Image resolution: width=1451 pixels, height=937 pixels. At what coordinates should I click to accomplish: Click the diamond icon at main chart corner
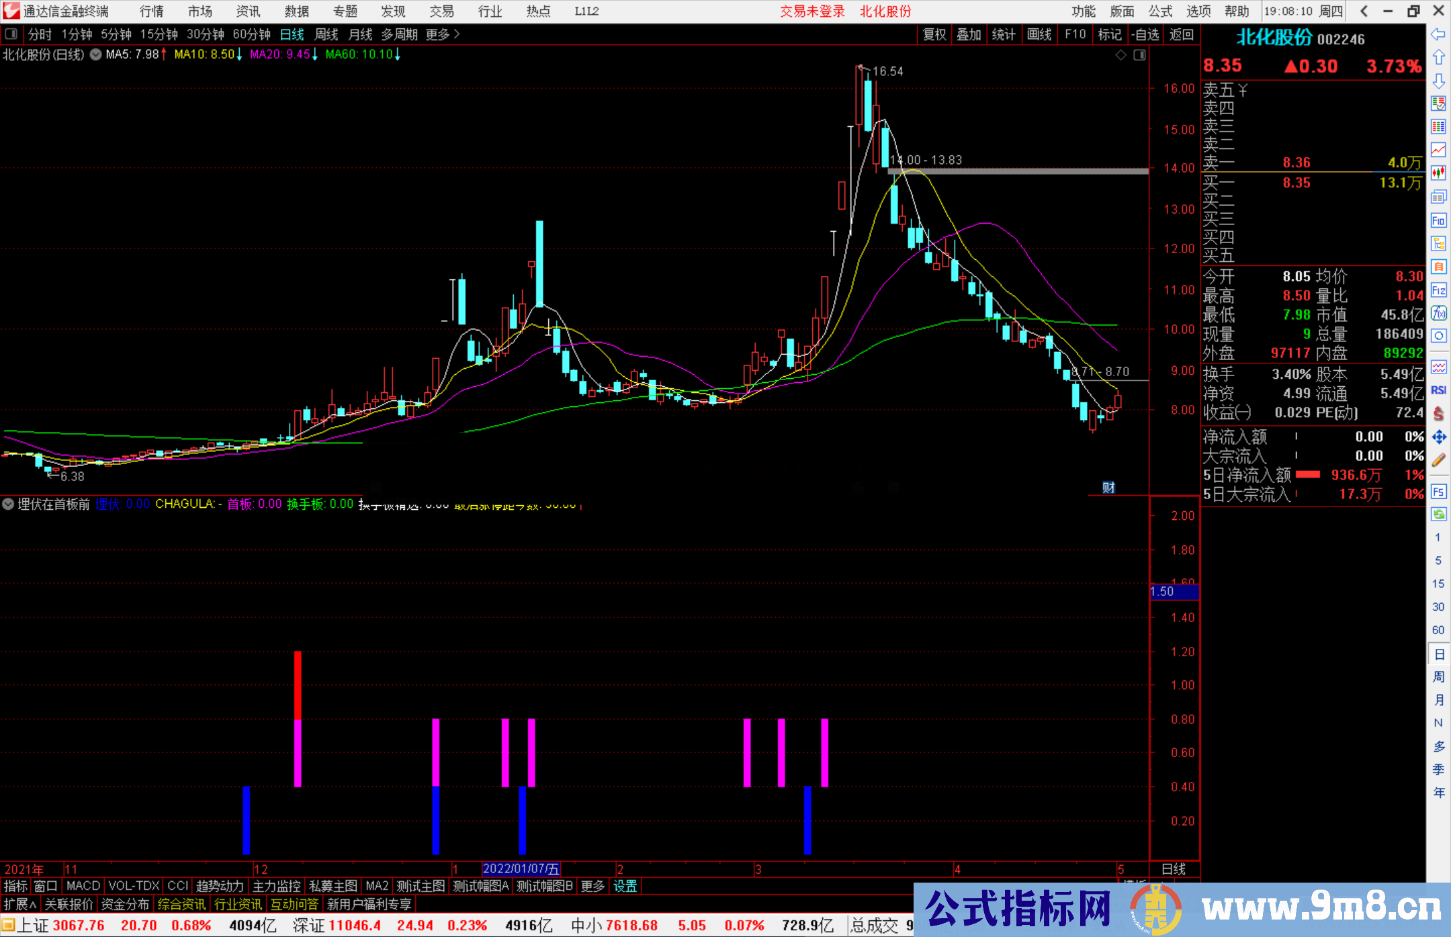[1120, 55]
